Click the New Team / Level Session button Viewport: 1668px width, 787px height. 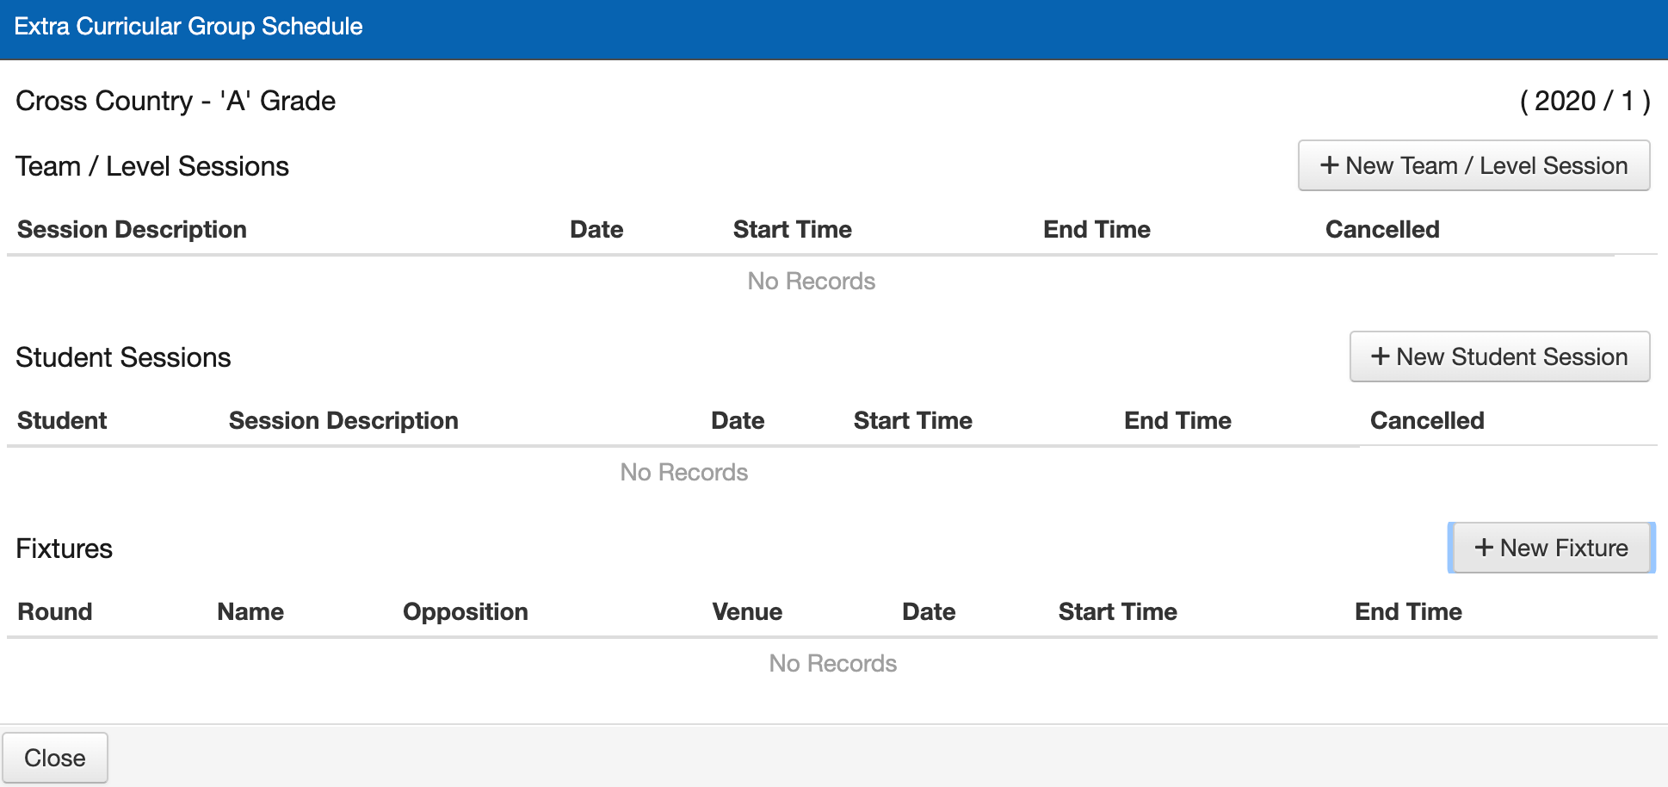pyautogui.click(x=1473, y=165)
